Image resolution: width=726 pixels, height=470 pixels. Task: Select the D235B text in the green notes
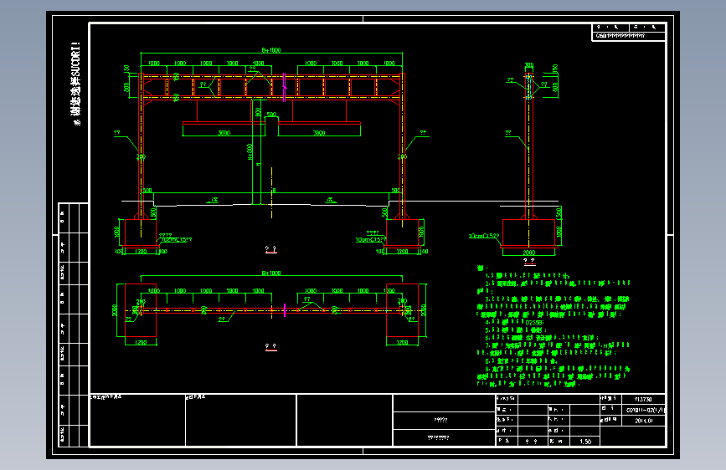534,322
